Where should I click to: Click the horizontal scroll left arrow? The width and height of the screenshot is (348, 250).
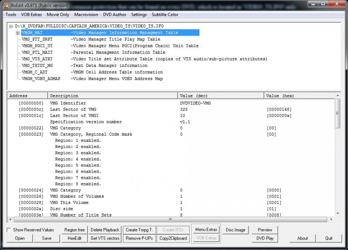pyautogui.click(x=10, y=219)
